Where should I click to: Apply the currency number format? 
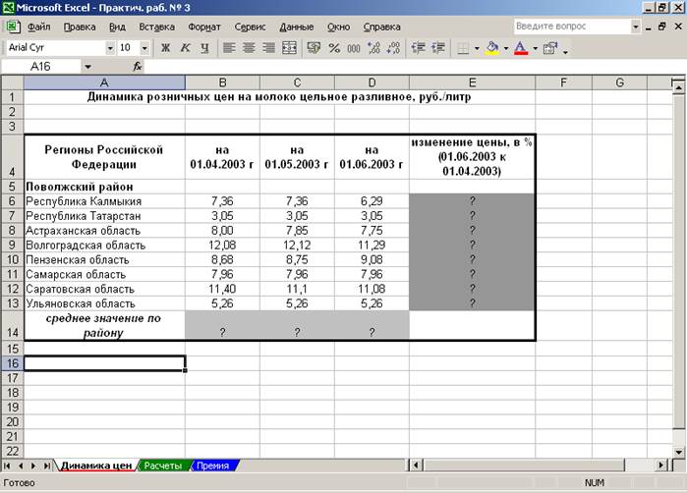315,47
